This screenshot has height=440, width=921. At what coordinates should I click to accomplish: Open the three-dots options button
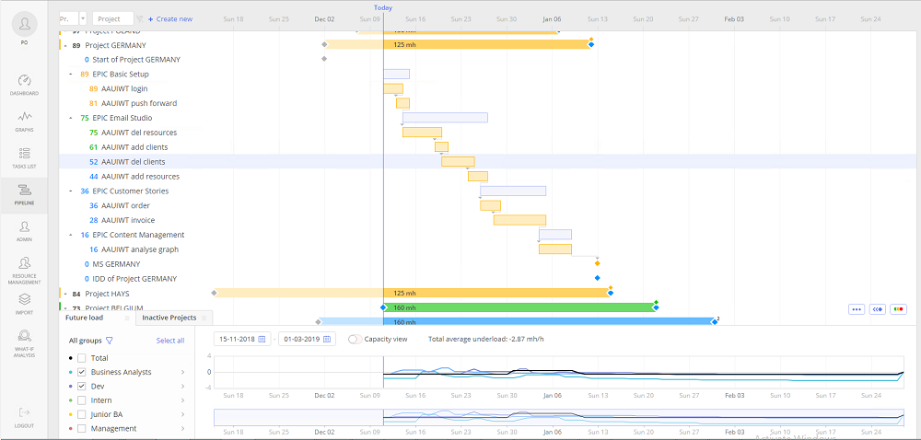pos(857,309)
